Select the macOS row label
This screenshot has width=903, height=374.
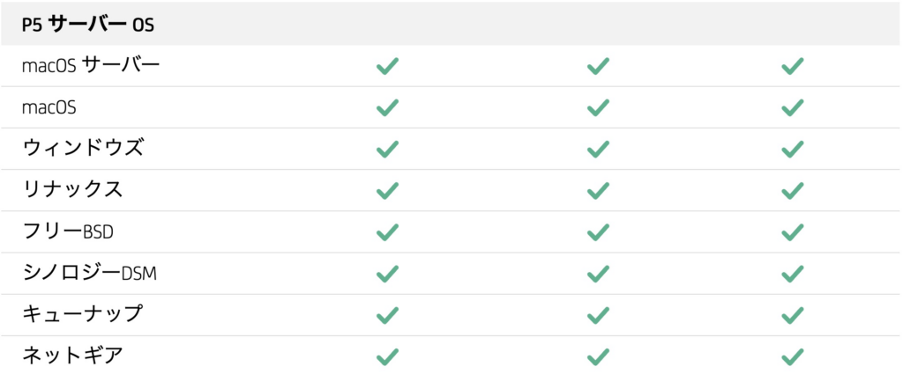pyautogui.click(x=49, y=107)
